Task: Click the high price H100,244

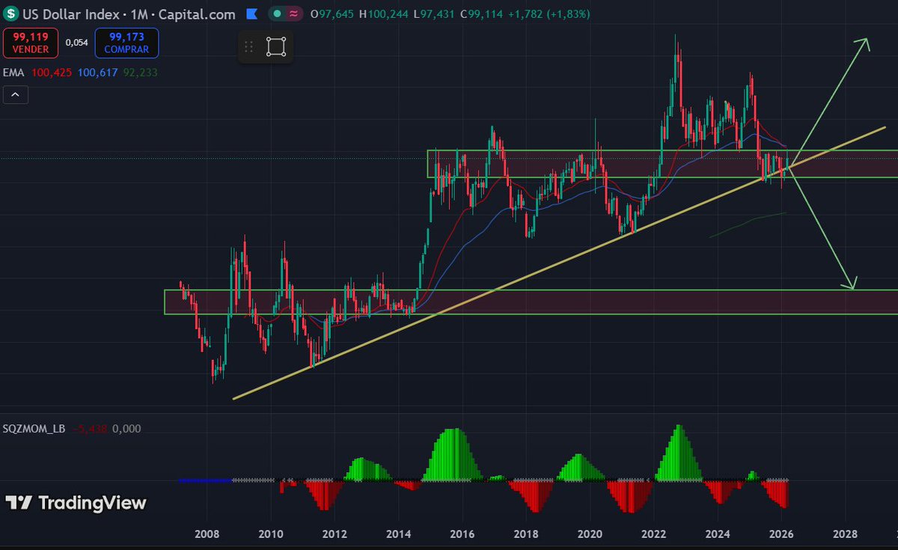Action: point(384,13)
